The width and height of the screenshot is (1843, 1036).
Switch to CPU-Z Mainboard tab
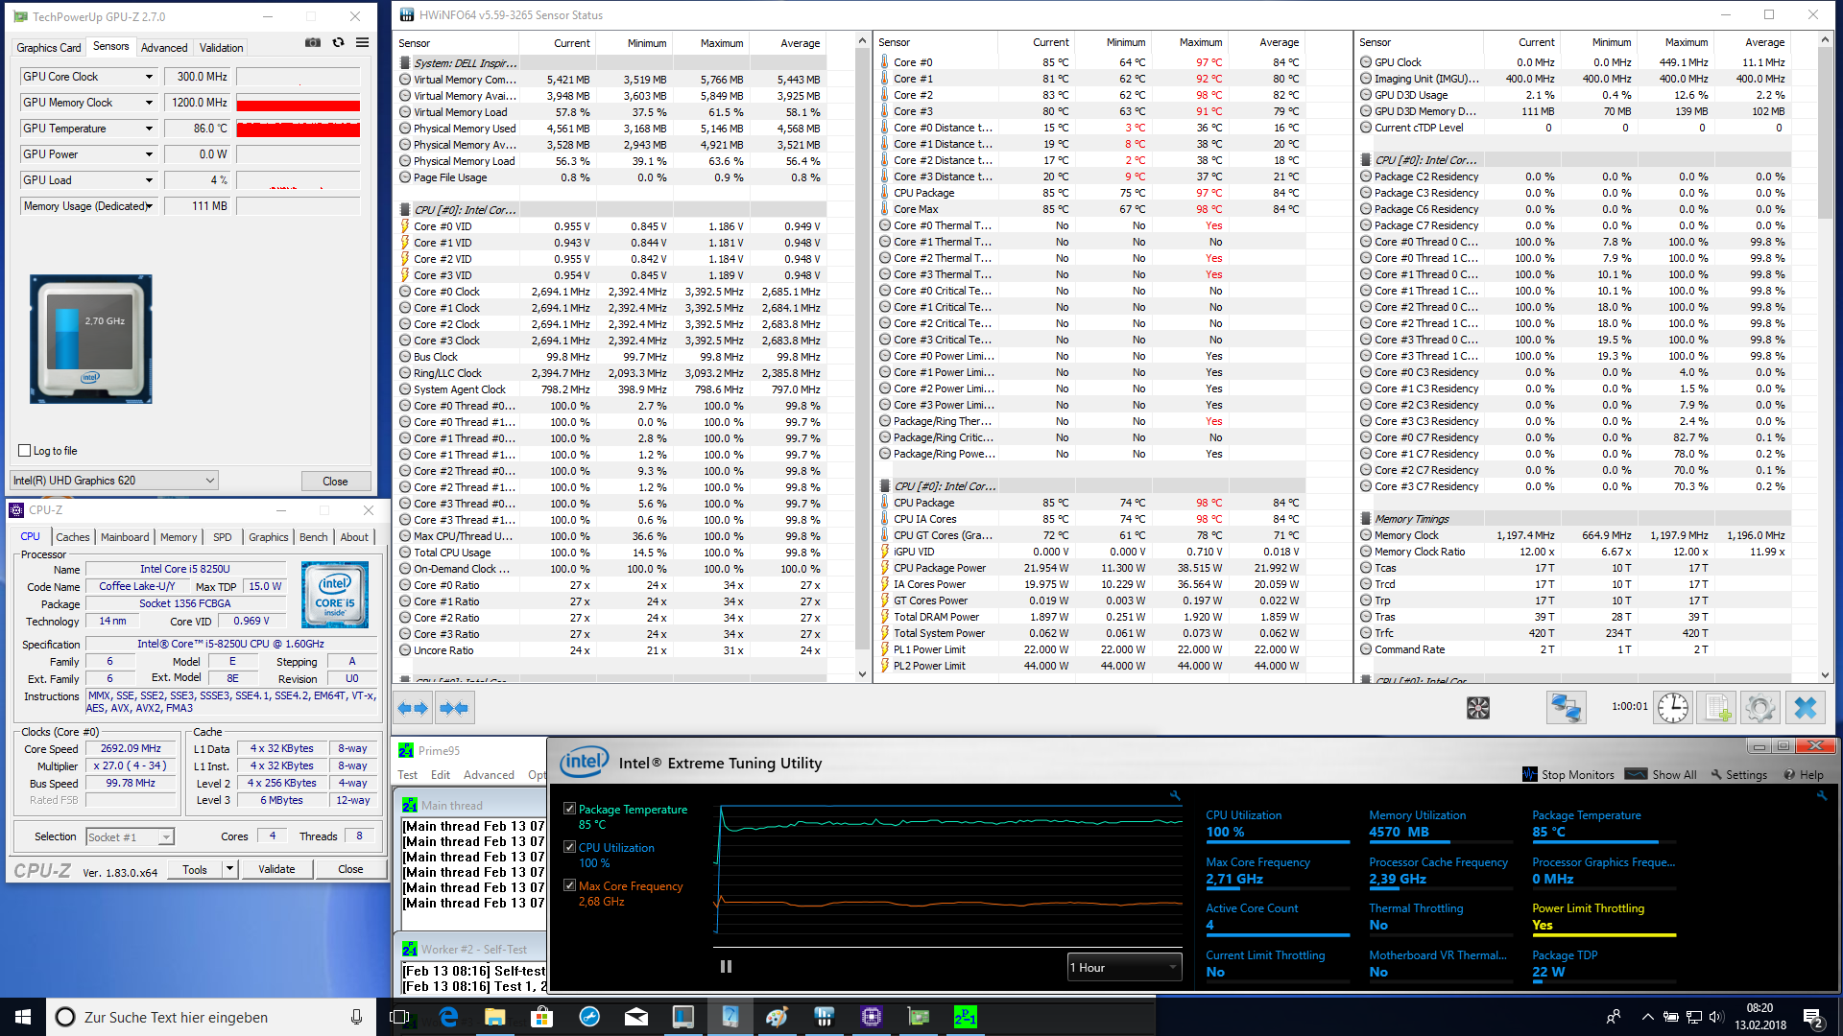coord(125,537)
